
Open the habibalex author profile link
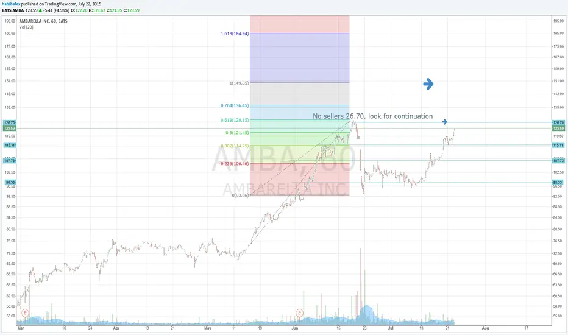pos(11,4)
